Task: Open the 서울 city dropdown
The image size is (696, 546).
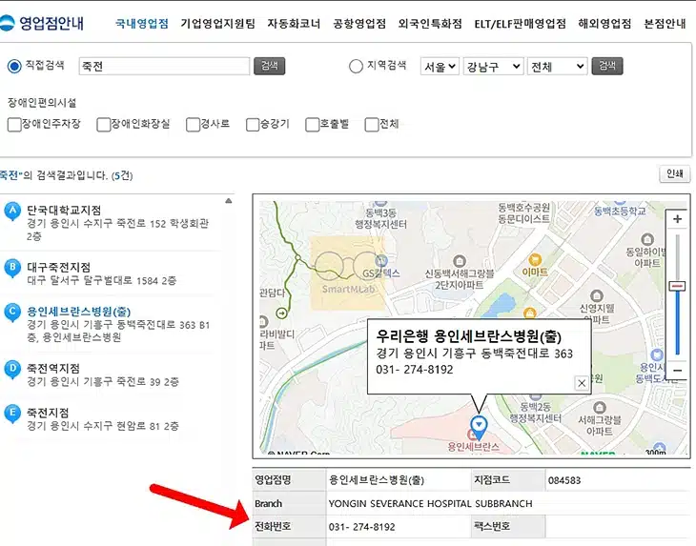Action: (x=440, y=67)
